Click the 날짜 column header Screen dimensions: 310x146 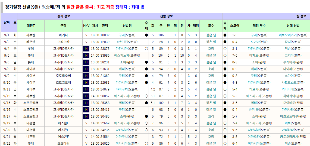(x=7, y=22)
